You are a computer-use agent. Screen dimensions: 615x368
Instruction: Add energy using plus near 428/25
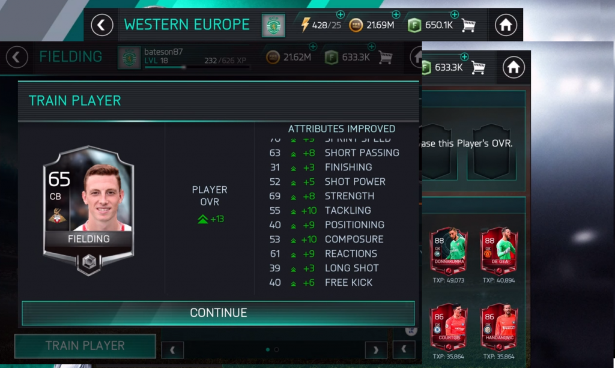[340, 14]
